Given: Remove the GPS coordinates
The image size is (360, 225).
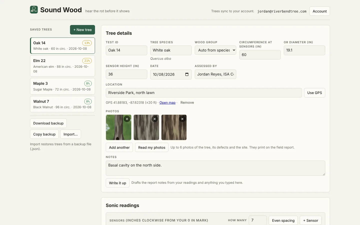Looking at the screenshot, I should click(x=187, y=102).
